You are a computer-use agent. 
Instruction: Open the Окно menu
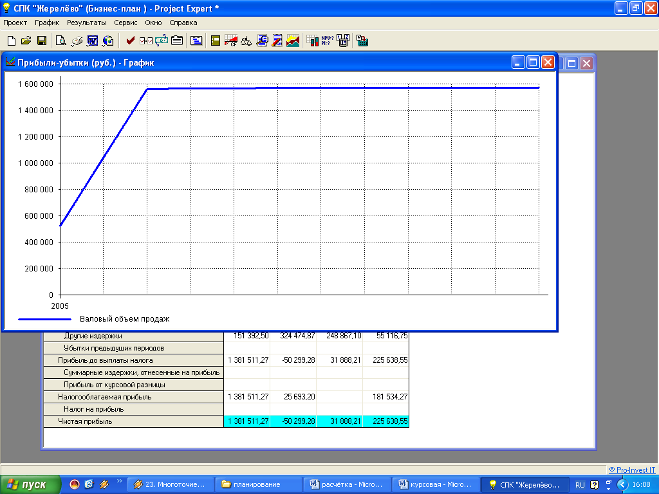(153, 23)
